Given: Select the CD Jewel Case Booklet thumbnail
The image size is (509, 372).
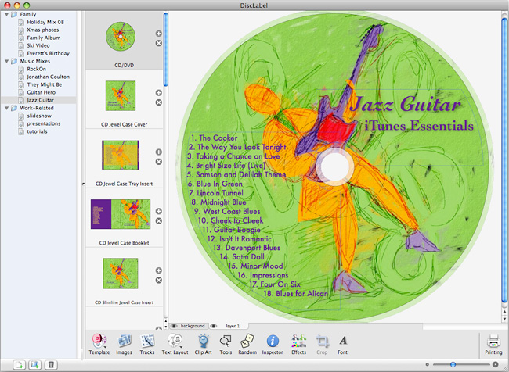Looking at the screenshot, I should point(121,214).
